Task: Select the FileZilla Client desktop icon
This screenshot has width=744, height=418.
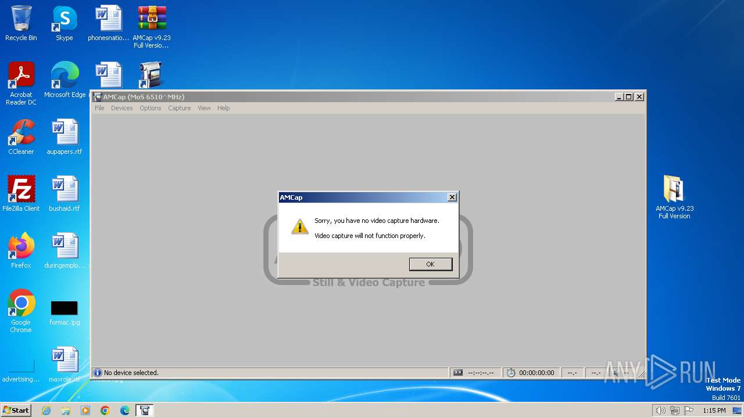Action: click(x=21, y=194)
